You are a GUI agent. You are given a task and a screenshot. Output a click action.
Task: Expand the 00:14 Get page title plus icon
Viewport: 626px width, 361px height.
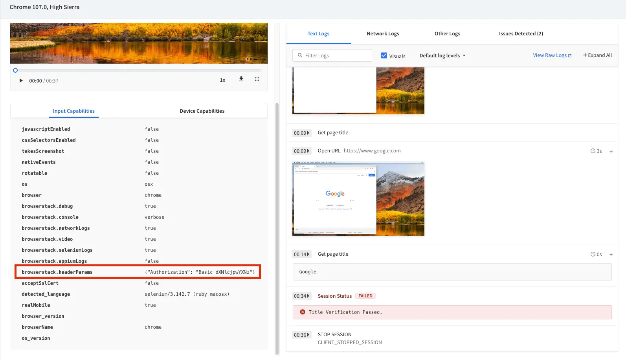click(x=611, y=255)
